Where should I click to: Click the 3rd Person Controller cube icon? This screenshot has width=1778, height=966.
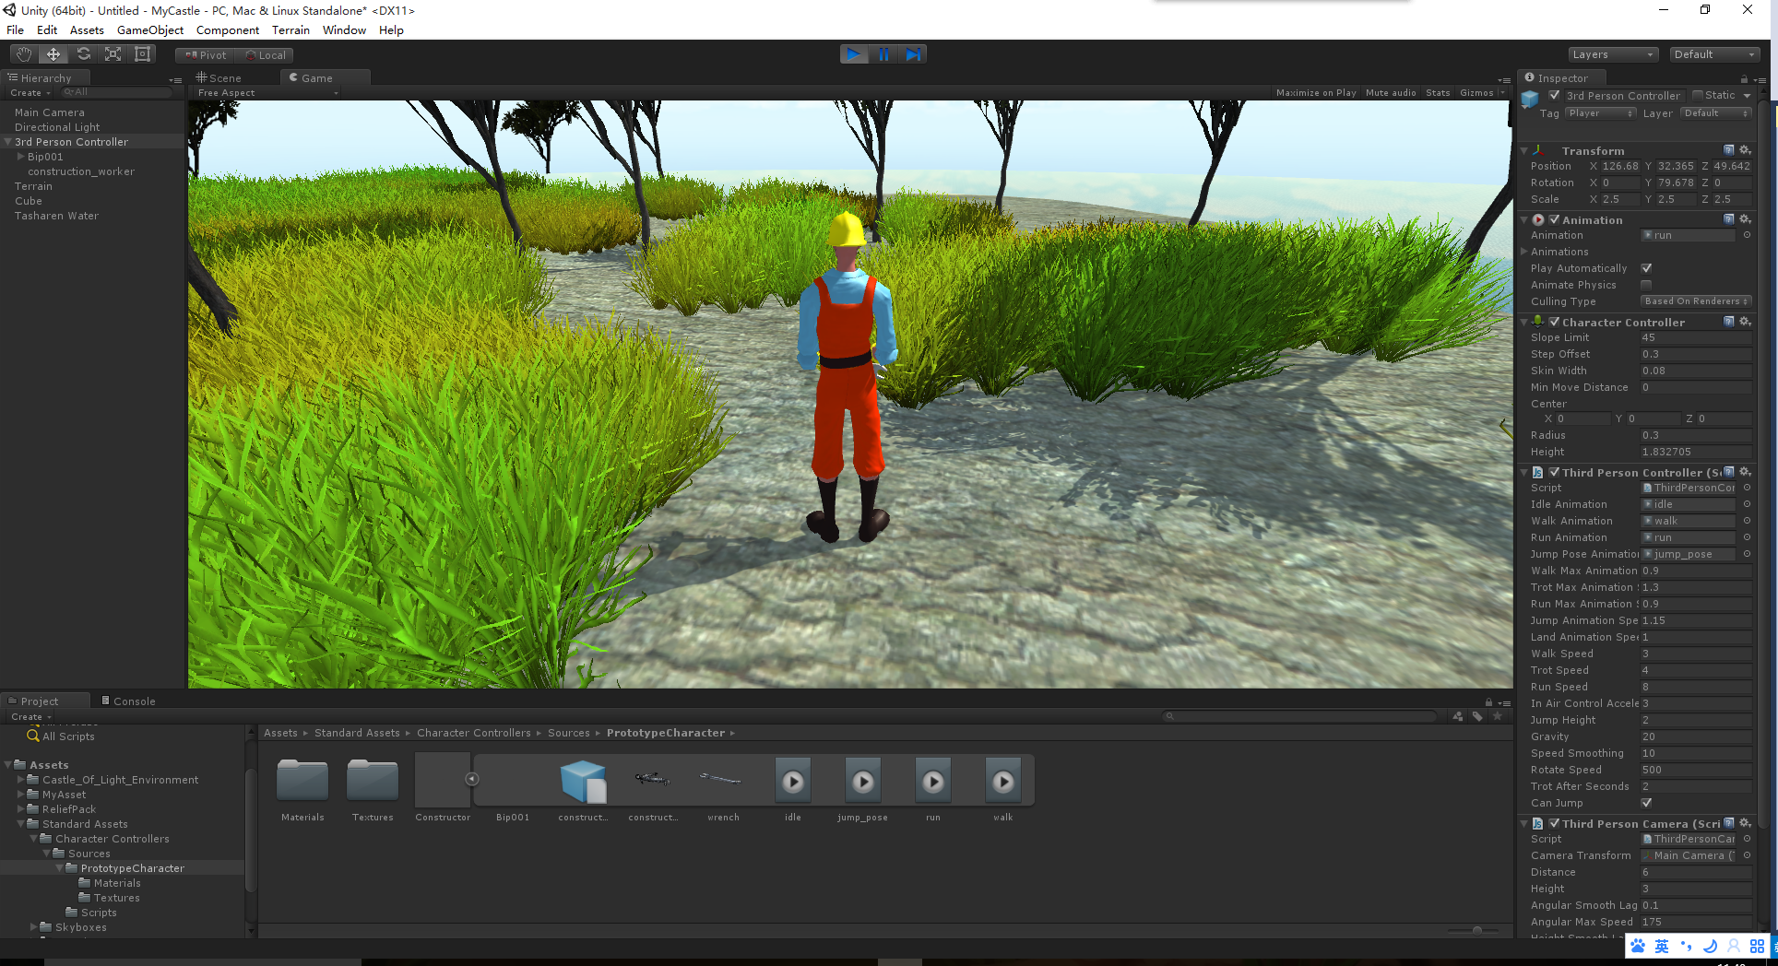(1530, 99)
